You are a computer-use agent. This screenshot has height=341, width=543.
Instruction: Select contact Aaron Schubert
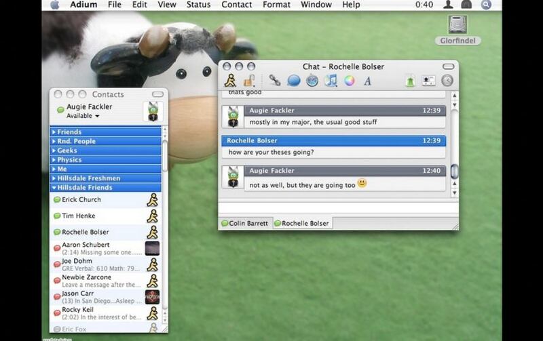[106, 248]
